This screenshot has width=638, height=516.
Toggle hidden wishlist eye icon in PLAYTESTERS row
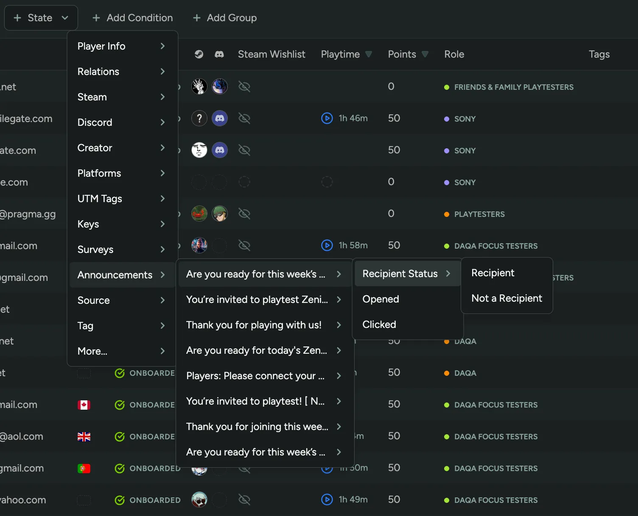pos(244,214)
